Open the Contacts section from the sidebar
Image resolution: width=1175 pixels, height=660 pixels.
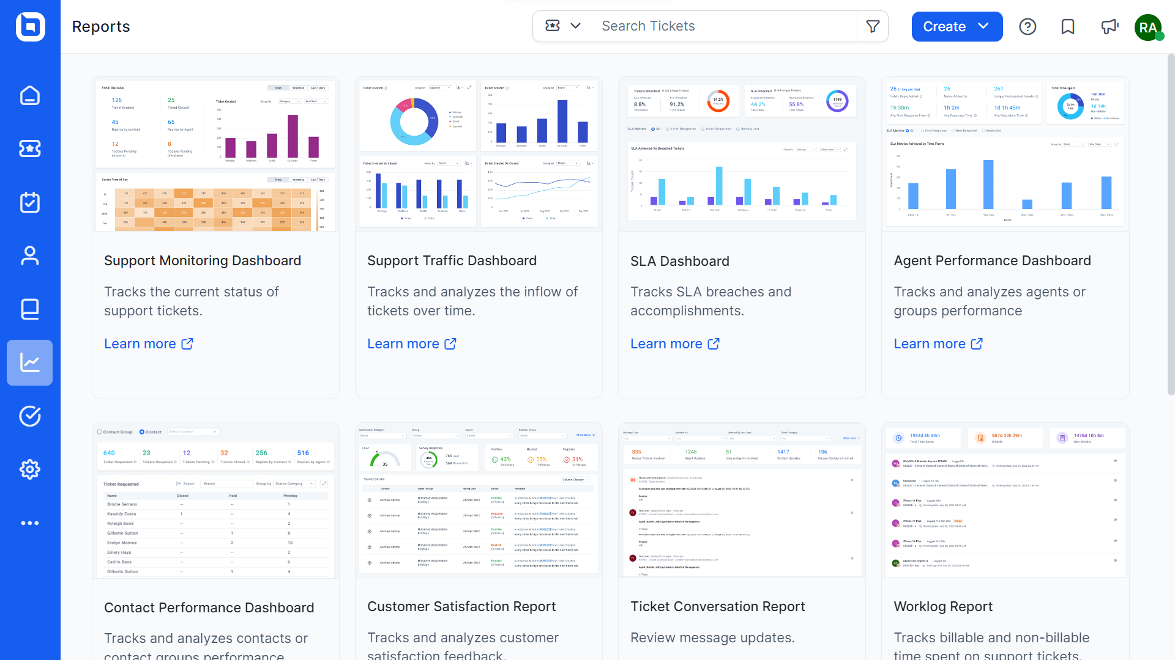(x=29, y=255)
